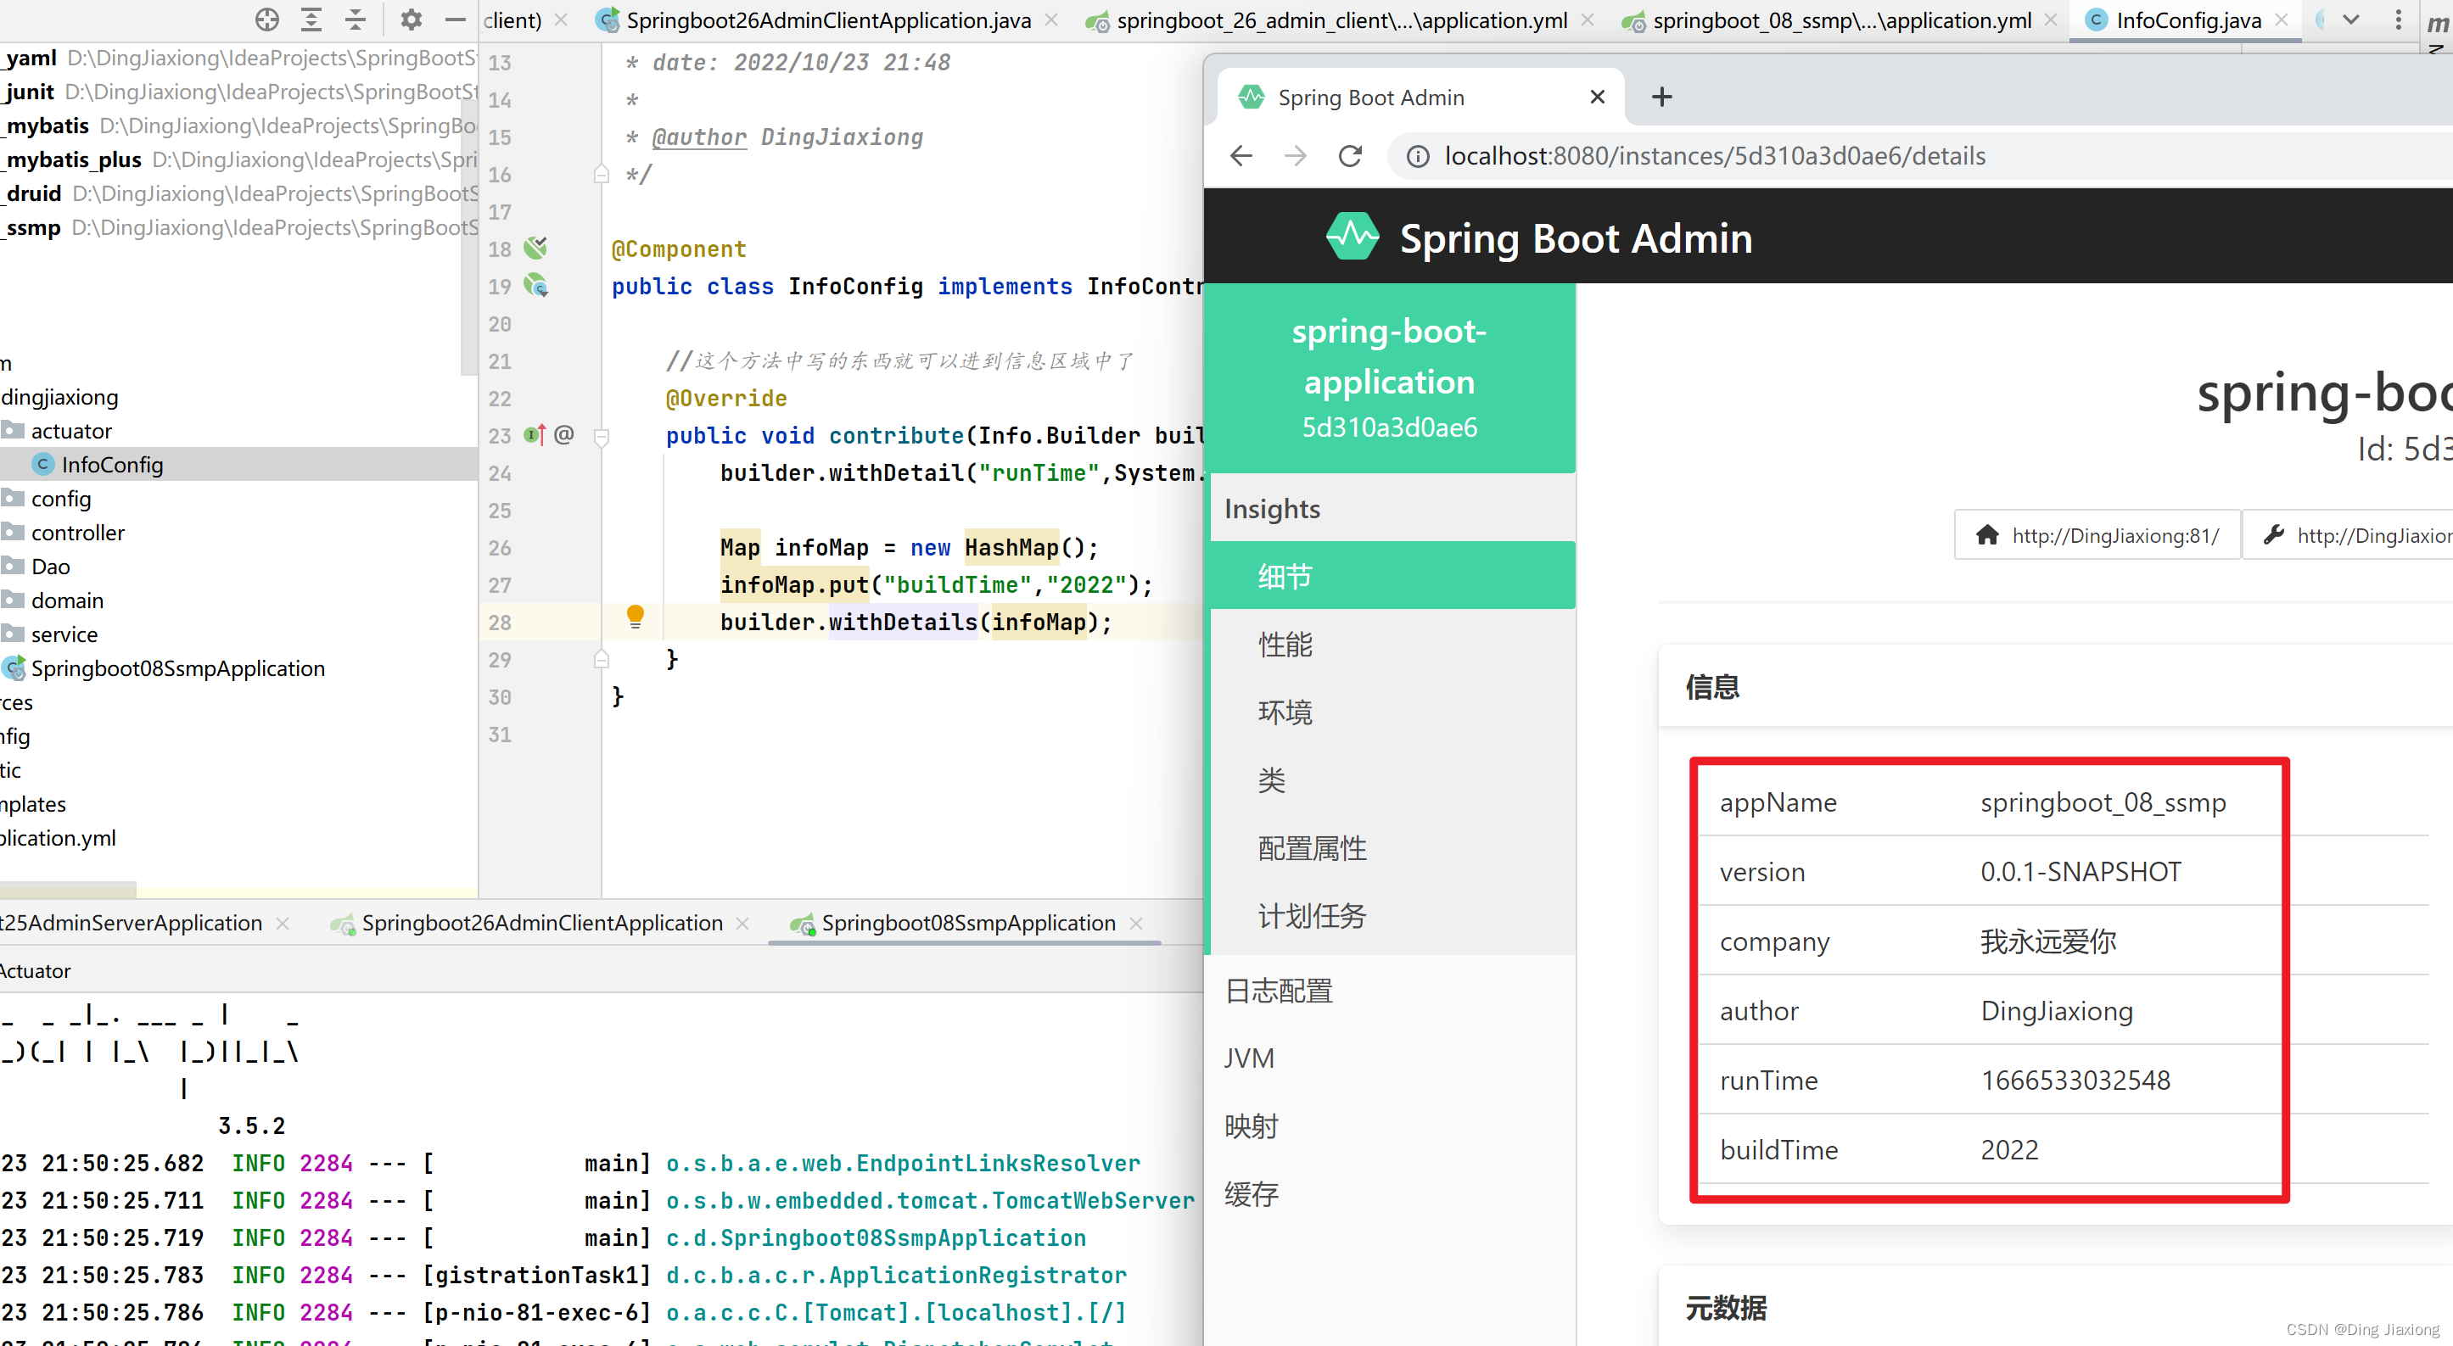The height and width of the screenshot is (1346, 2453).
Task: Select 细节 in the Insights menu
Action: (x=1392, y=576)
